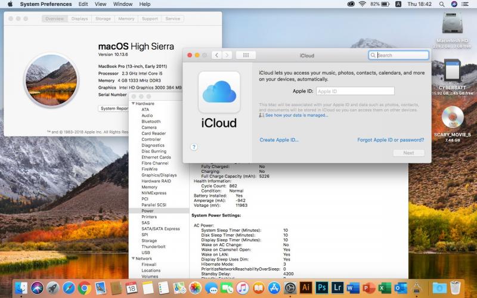
Task: Collapse the Hardware tree section
Action: point(134,104)
